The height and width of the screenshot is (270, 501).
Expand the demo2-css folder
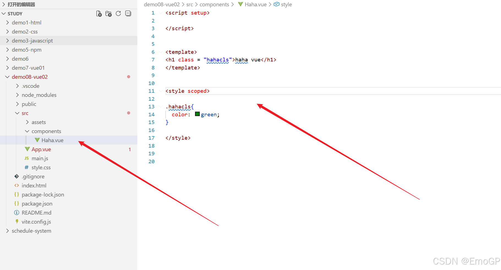click(x=7, y=32)
